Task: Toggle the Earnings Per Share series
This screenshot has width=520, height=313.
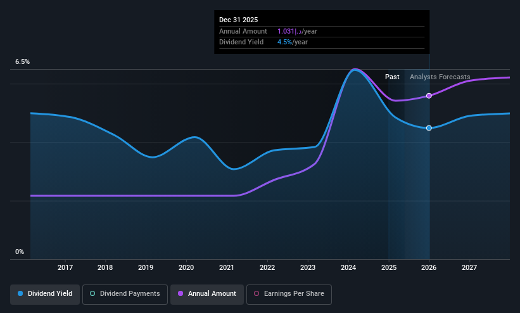Action: coord(289,295)
